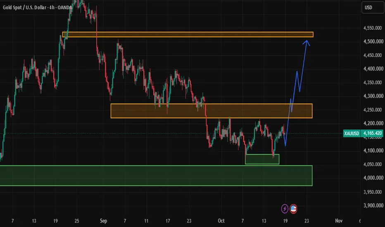The image size is (385, 227).
Task: Select the upper orange resistance zone rectangle
Action: 188,35
